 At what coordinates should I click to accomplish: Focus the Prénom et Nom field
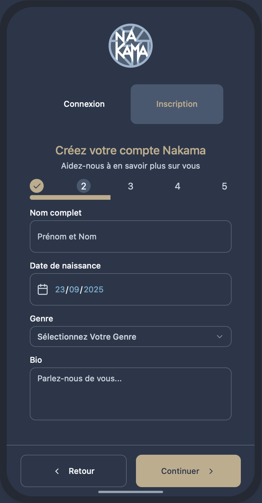tap(130, 236)
